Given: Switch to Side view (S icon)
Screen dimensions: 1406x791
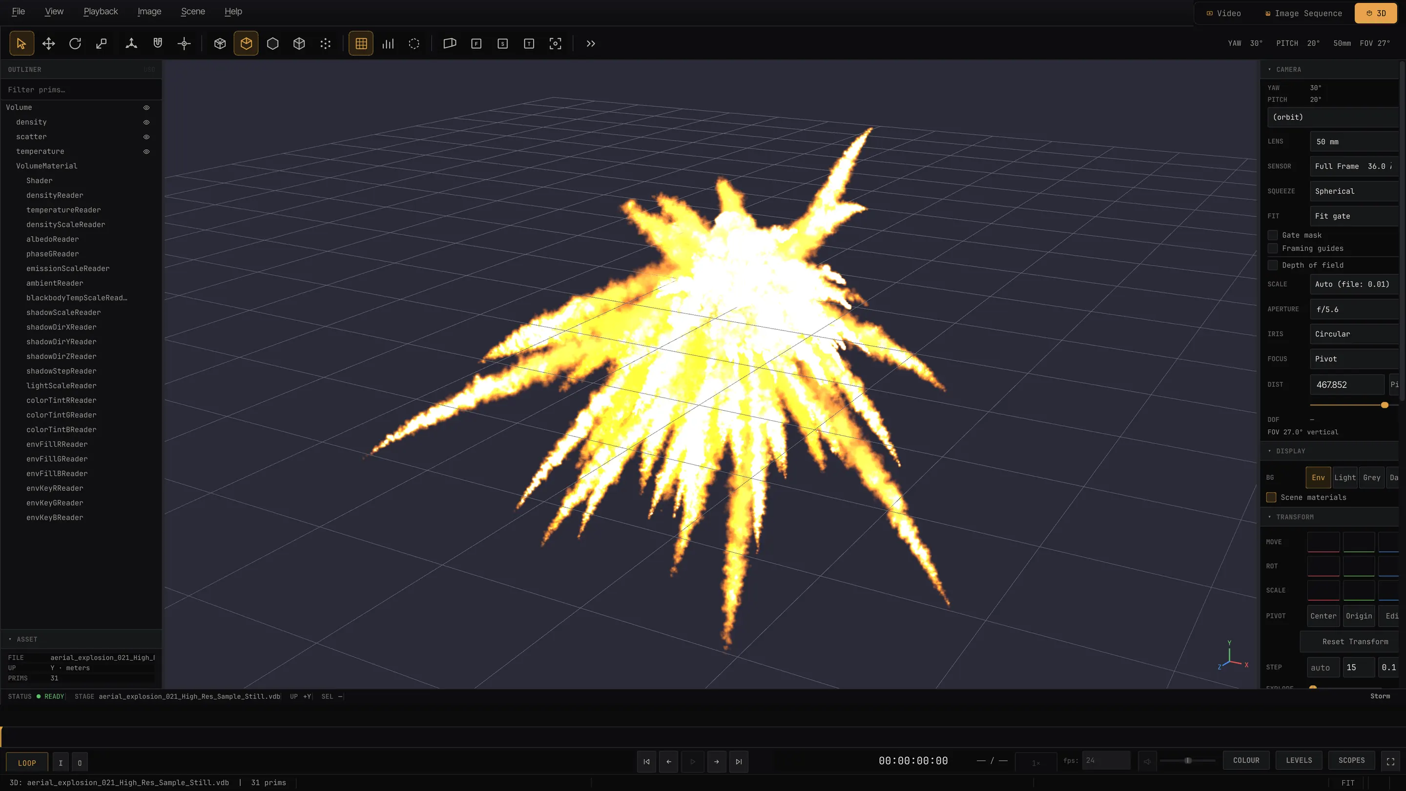Looking at the screenshot, I should [x=503, y=43].
